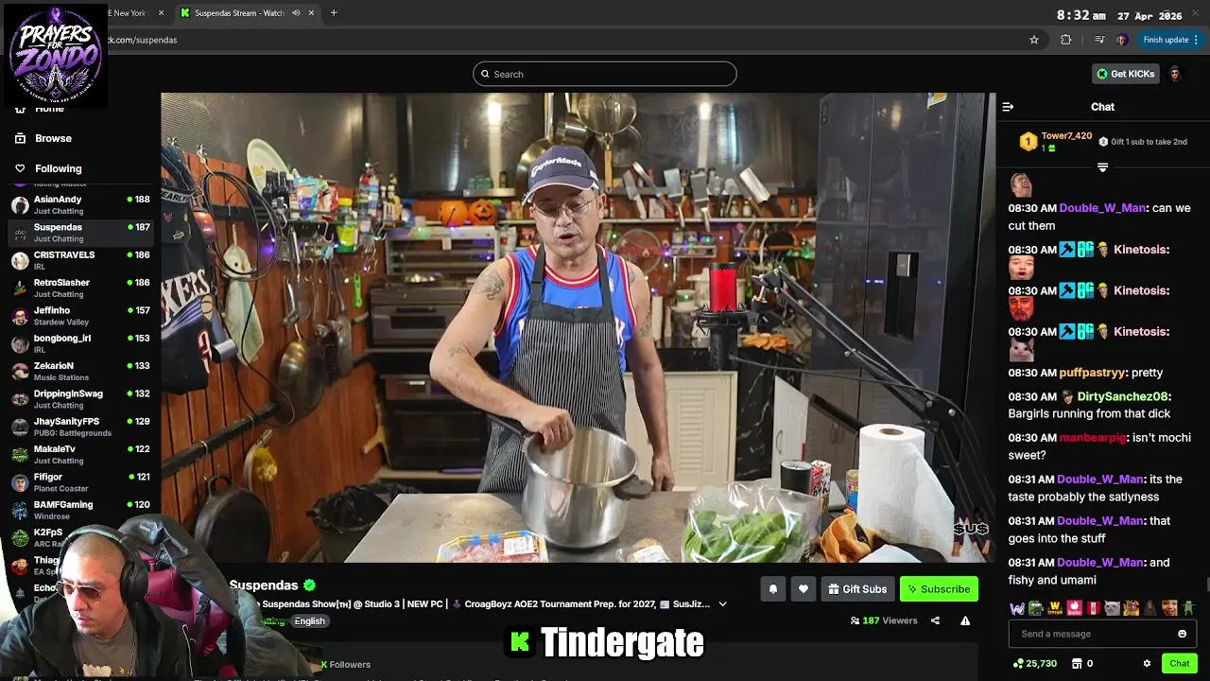Insert the gold W emote

click(x=1055, y=608)
